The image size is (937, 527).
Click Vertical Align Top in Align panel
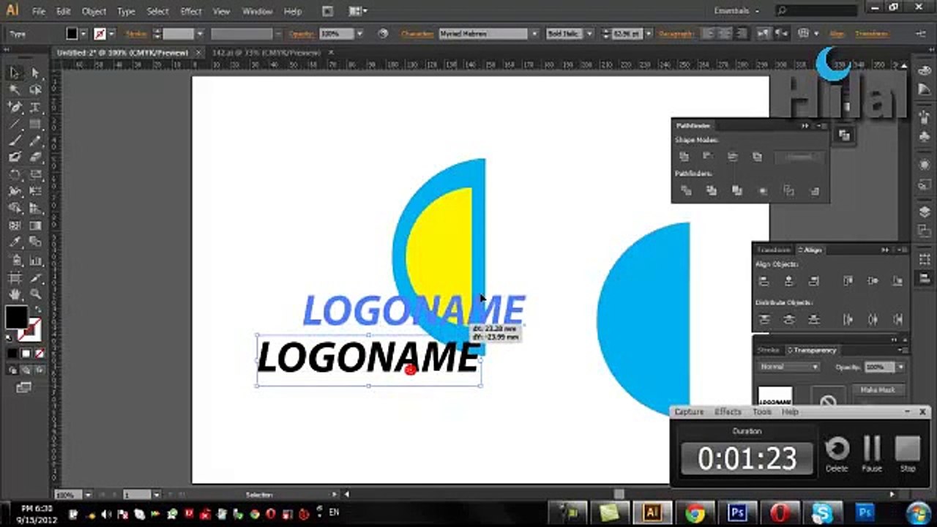(848, 281)
